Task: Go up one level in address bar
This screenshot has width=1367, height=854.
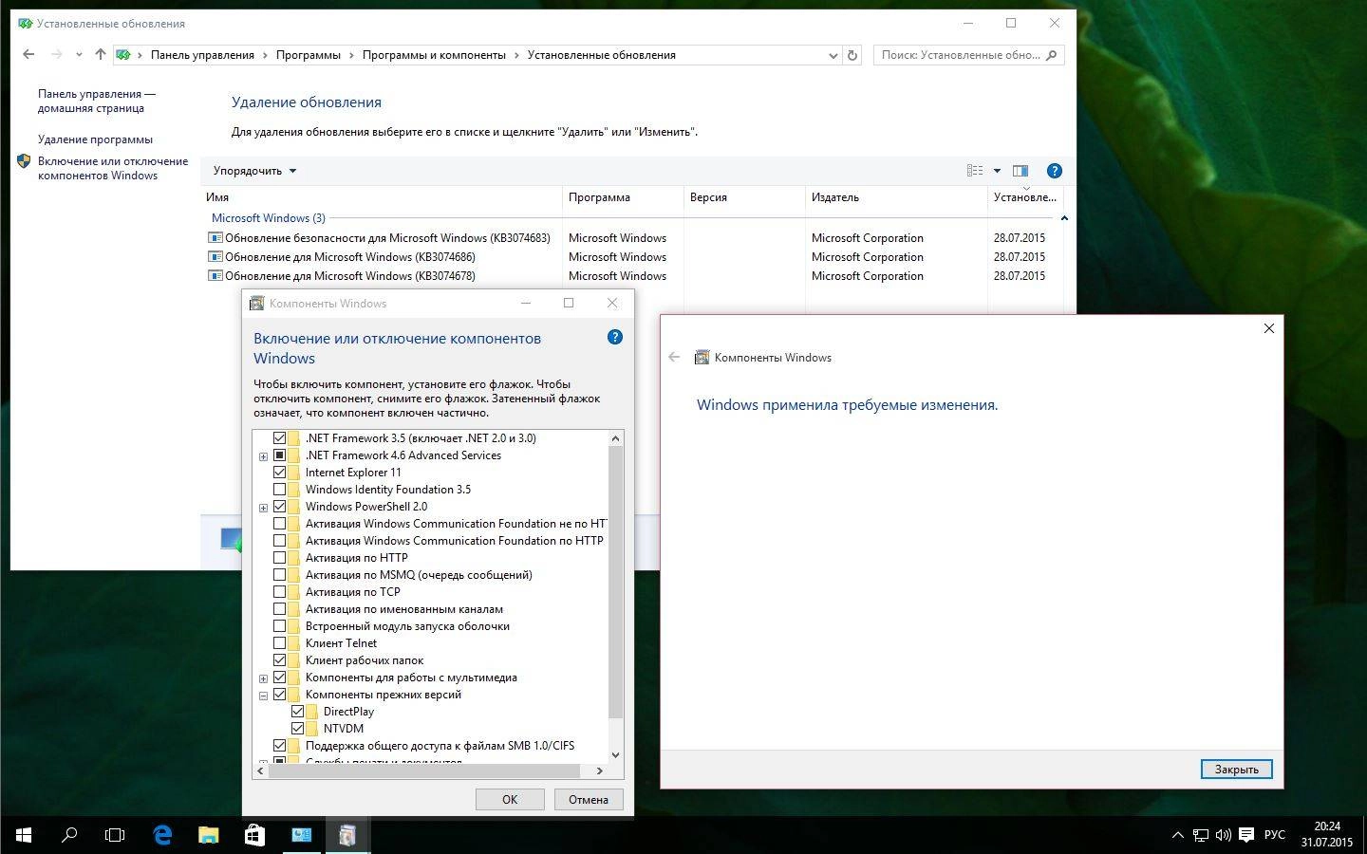Action: click(100, 55)
